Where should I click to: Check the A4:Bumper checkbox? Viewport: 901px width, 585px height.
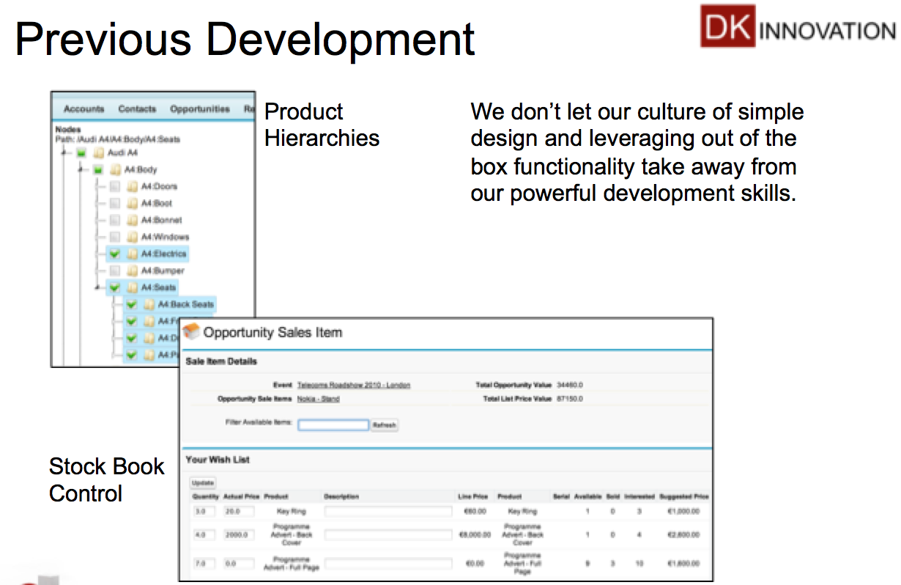115,271
